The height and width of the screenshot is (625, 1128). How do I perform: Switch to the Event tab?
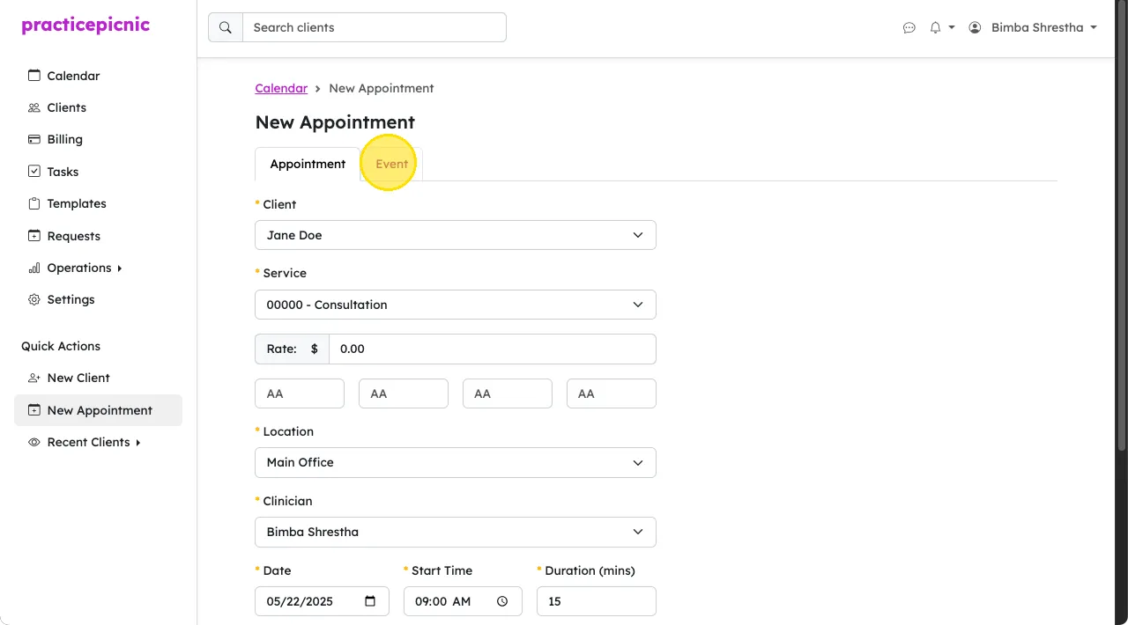pyautogui.click(x=391, y=164)
